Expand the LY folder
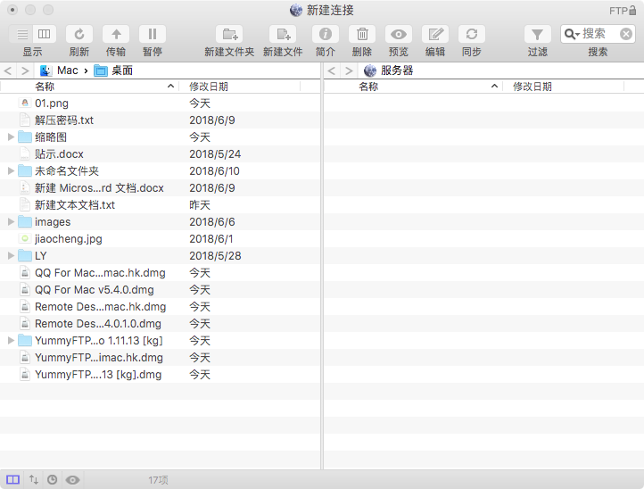This screenshot has height=489, width=644. point(11,255)
